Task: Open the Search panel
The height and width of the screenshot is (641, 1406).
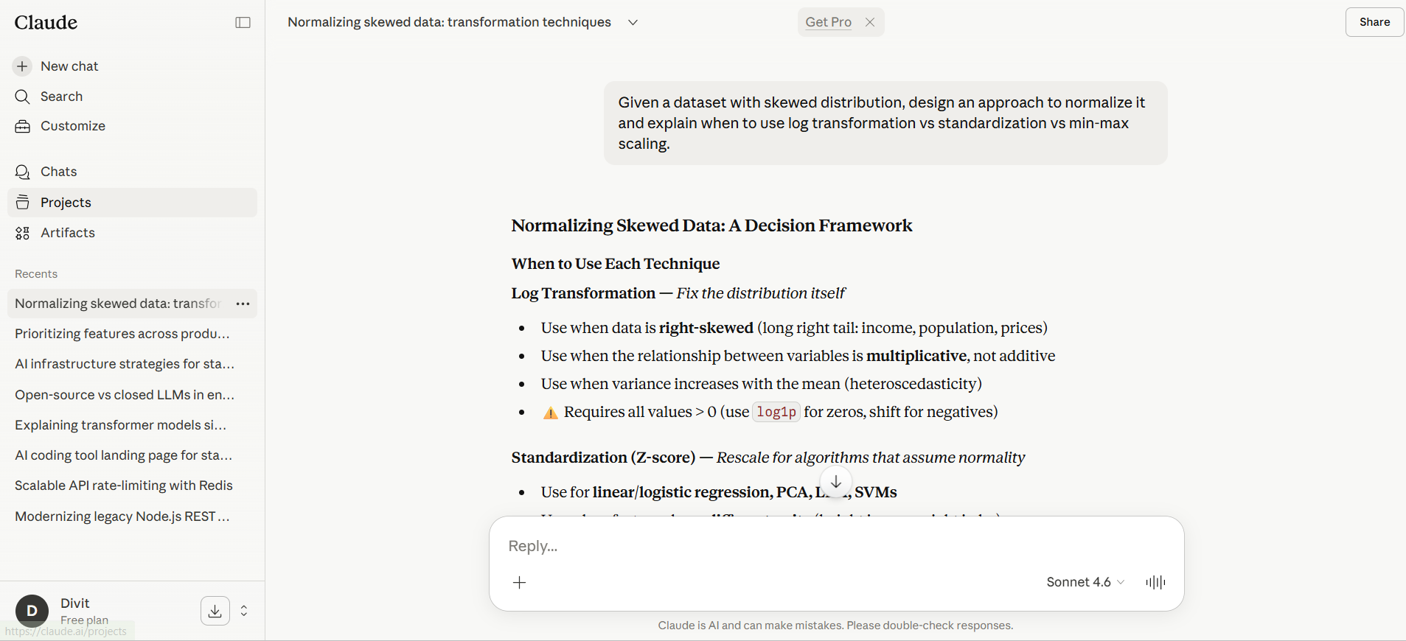Action: (62, 97)
